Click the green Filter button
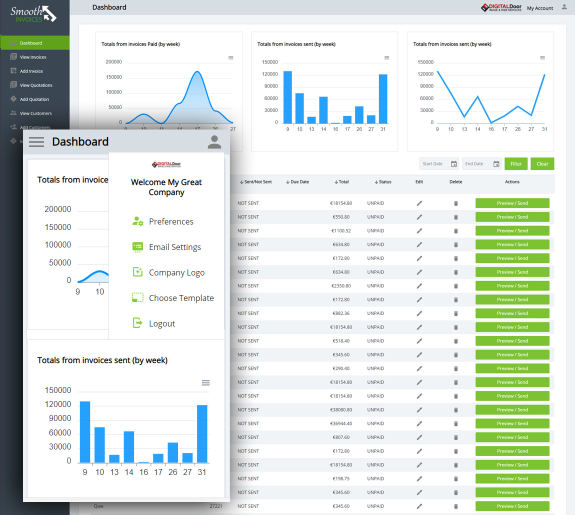Viewport: 575px width, 515px height. coord(516,164)
